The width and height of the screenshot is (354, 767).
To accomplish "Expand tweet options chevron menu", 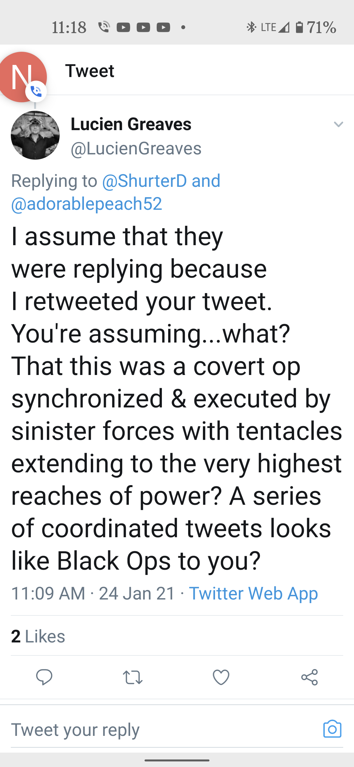I will click(x=338, y=124).
